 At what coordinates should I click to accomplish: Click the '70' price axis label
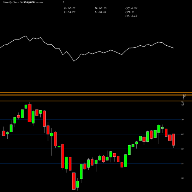(182, 119)
